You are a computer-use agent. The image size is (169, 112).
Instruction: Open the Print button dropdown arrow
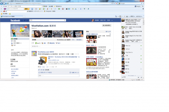tap(129, 16)
